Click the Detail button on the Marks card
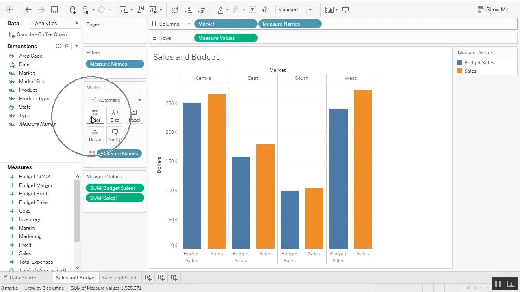The width and height of the screenshot is (520, 292). pyautogui.click(x=95, y=135)
